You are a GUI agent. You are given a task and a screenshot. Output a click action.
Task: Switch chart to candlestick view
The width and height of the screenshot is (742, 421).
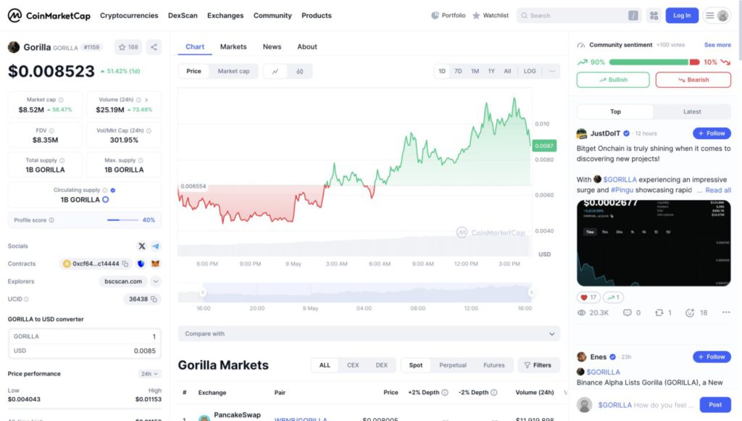pos(299,71)
